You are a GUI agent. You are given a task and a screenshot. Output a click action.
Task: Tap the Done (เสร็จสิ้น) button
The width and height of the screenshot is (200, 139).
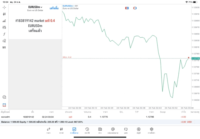[x=54, y=8]
